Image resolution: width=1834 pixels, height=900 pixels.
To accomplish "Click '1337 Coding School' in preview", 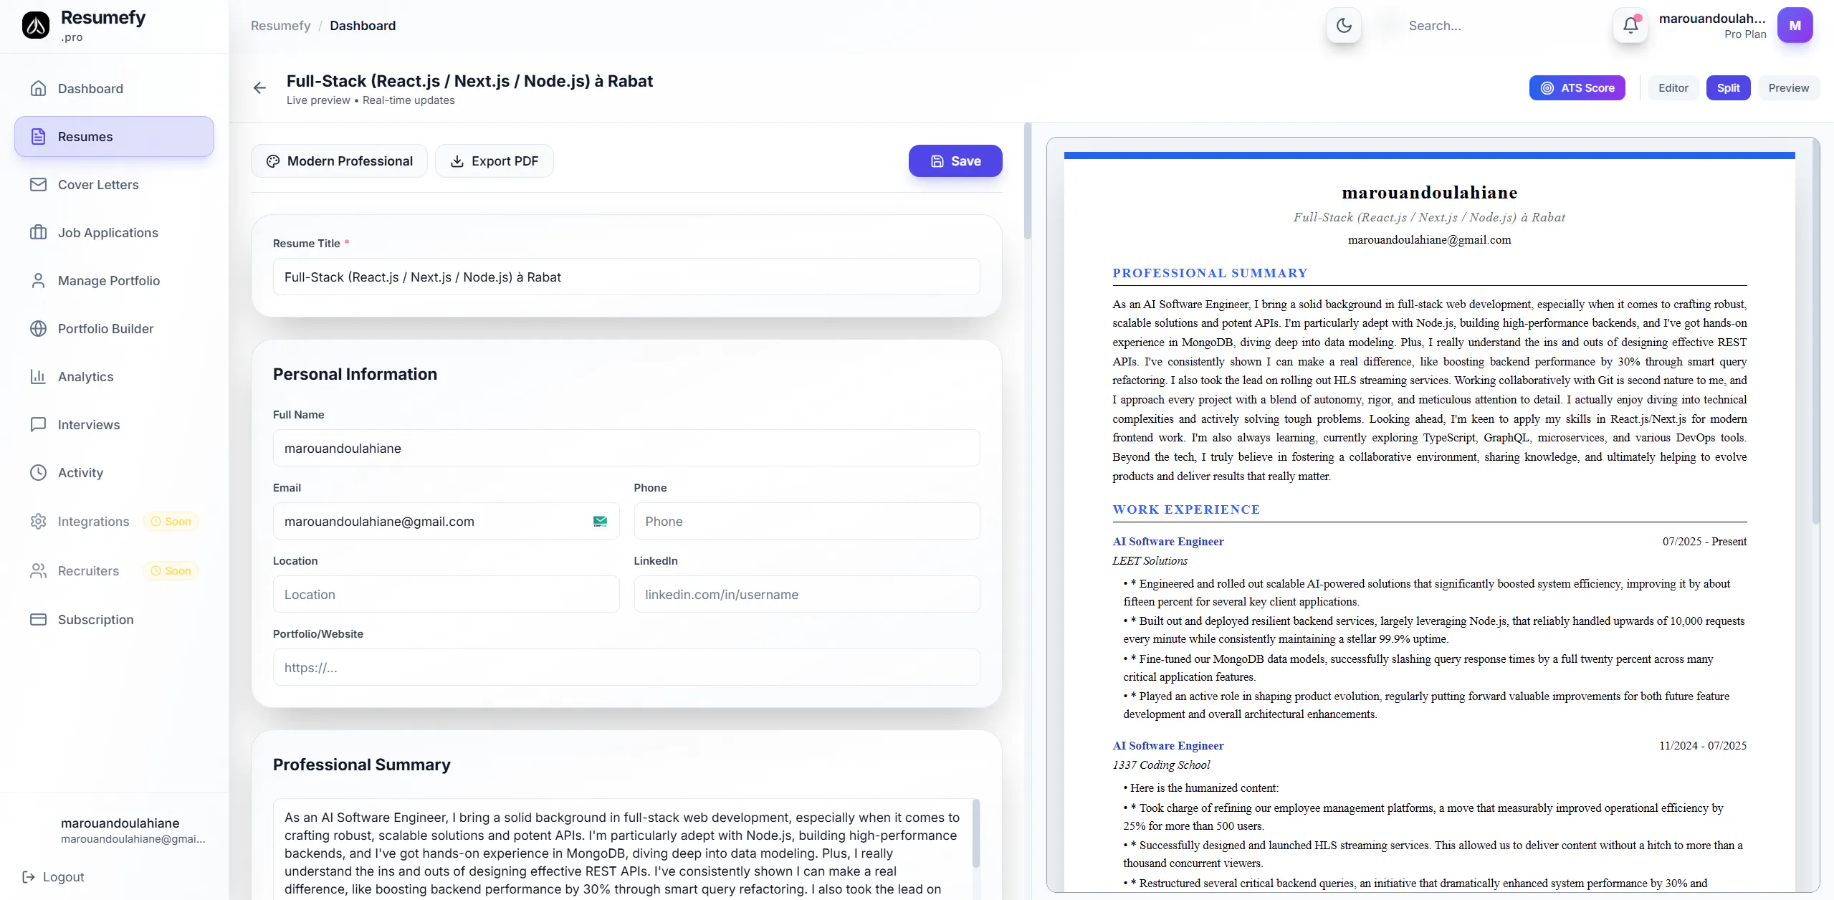I will click(1161, 765).
